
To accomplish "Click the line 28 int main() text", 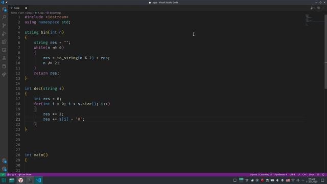I will tap(36, 155).
